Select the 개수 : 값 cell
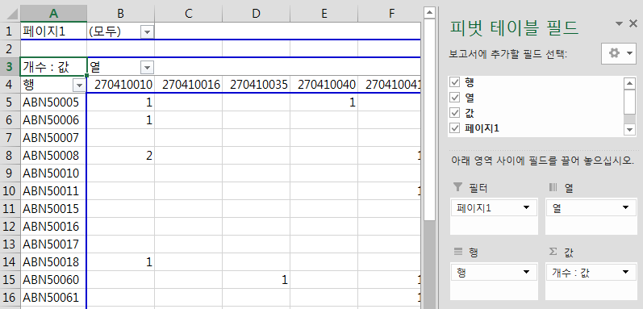This screenshot has height=309, width=643. pos(53,66)
